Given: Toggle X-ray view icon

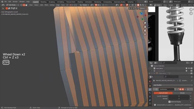Looking at the screenshot, I should tap(132, 5).
